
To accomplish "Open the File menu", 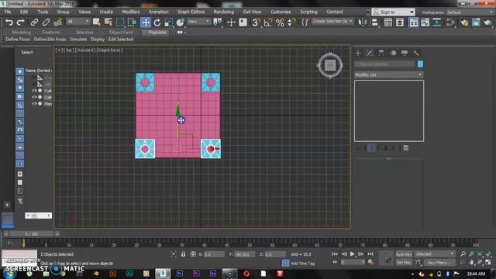I will coord(8,12).
